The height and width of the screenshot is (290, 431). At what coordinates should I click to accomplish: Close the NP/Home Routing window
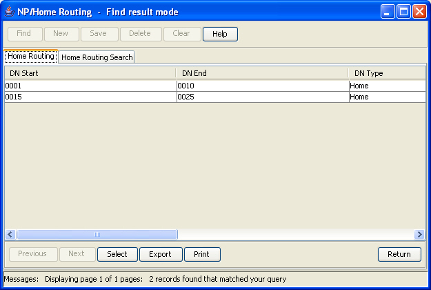(419, 12)
